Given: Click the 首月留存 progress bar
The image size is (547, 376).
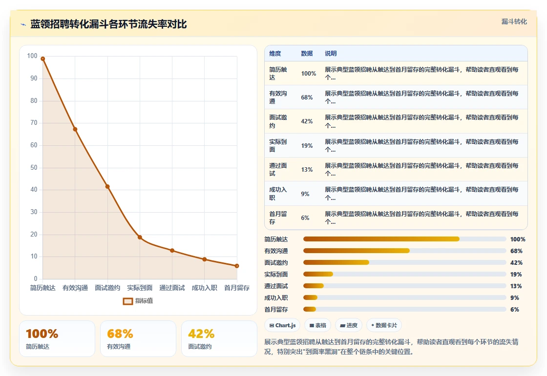Looking at the screenshot, I should click(x=405, y=310).
